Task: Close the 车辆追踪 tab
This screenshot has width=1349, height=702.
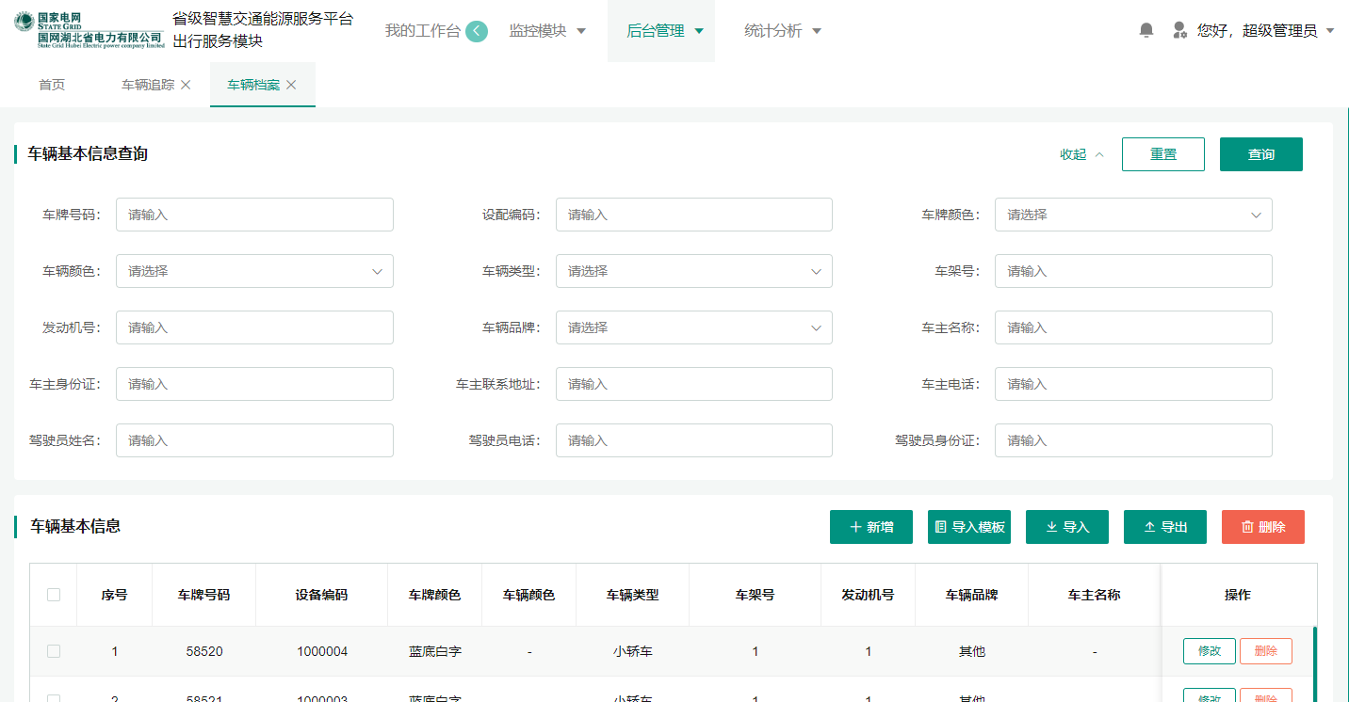Action: coord(186,85)
